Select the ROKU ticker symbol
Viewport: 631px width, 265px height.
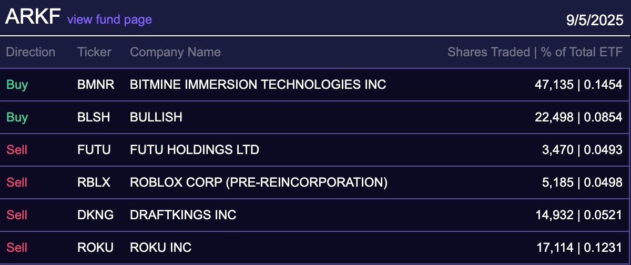95,247
